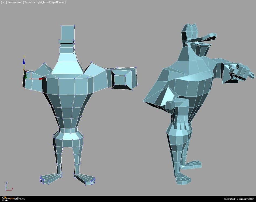Open the [ + ] viewport general menu
The width and height of the screenshot is (256, 202).
pyautogui.click(x=3, y=2)
